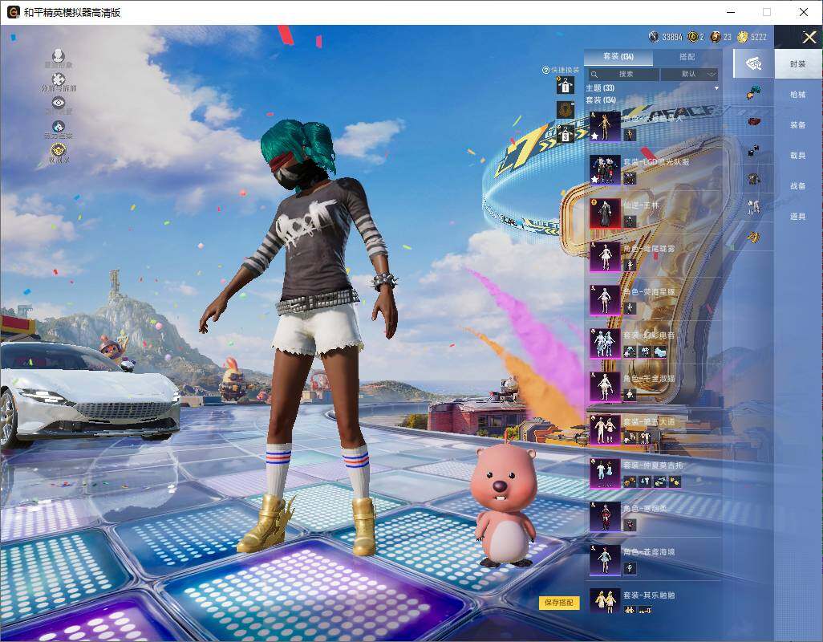Select the 角色-千金淑猫 outfit thumbnail

605,386
